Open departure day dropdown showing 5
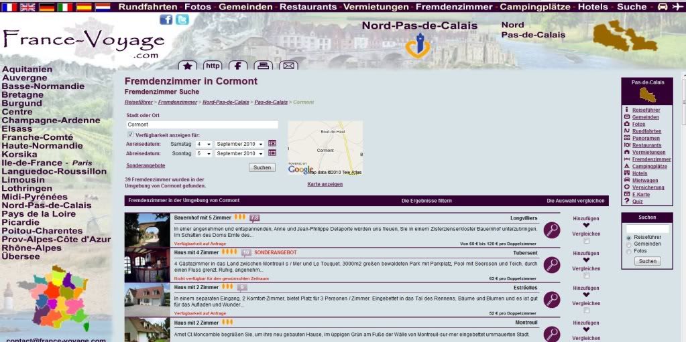 coord(204,153)
